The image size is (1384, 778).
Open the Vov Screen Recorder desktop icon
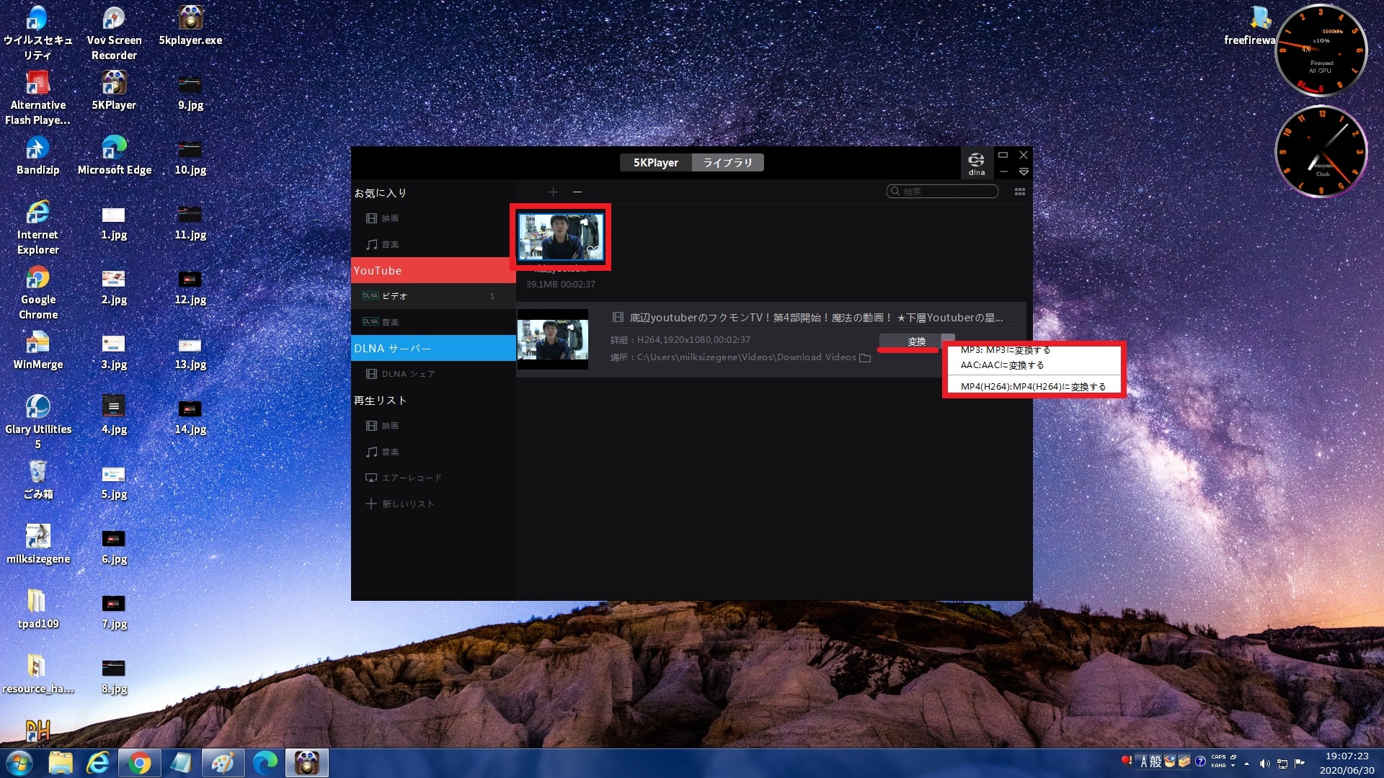click(x=114, y=33)
